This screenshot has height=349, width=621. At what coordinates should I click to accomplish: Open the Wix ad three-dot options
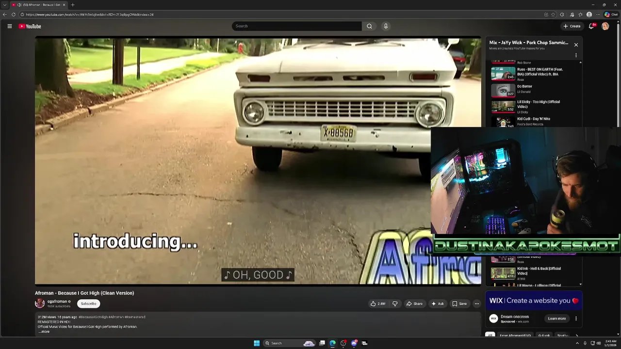point(576,318)
